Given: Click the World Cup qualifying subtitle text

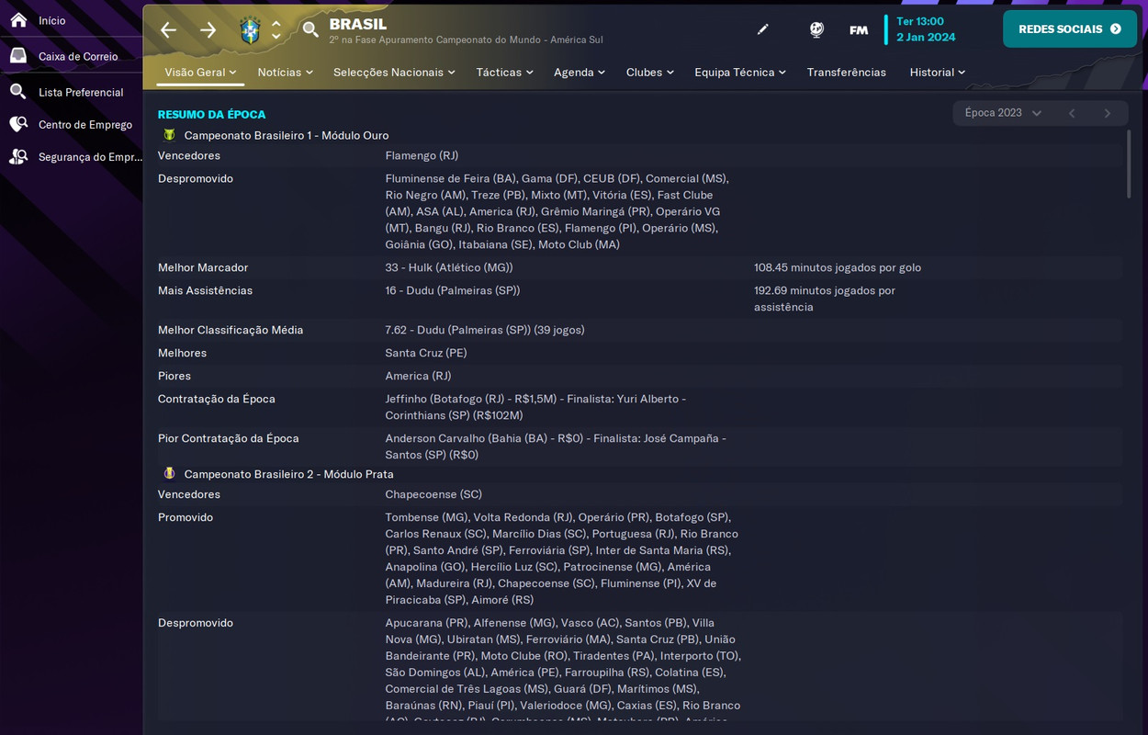Looking at the screenshot, I should click(x=466, y=40).
